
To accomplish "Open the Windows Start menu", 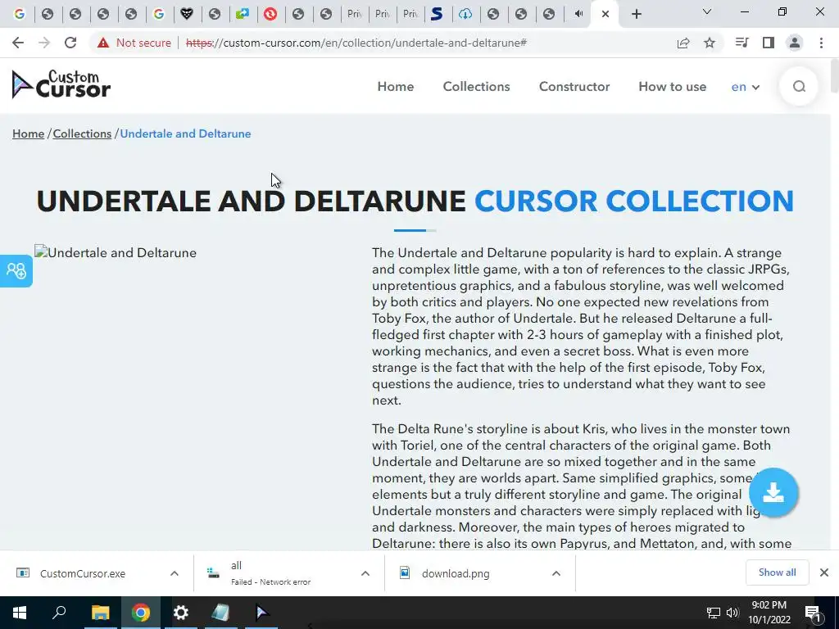I will [x=20, y=613].
